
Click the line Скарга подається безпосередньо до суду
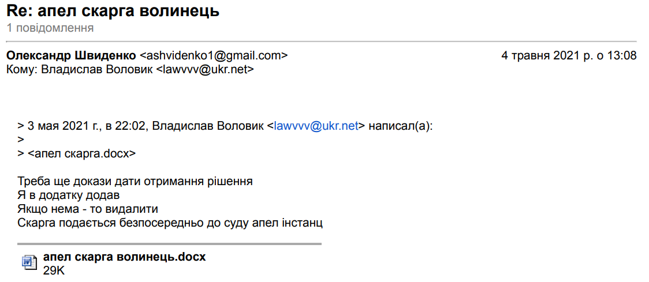coord(170,223)
